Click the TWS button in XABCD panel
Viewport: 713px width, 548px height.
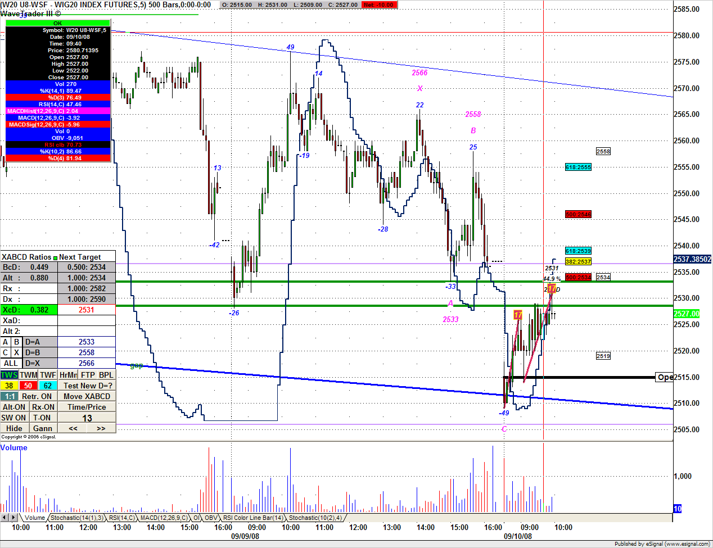(x=10, y=375)
